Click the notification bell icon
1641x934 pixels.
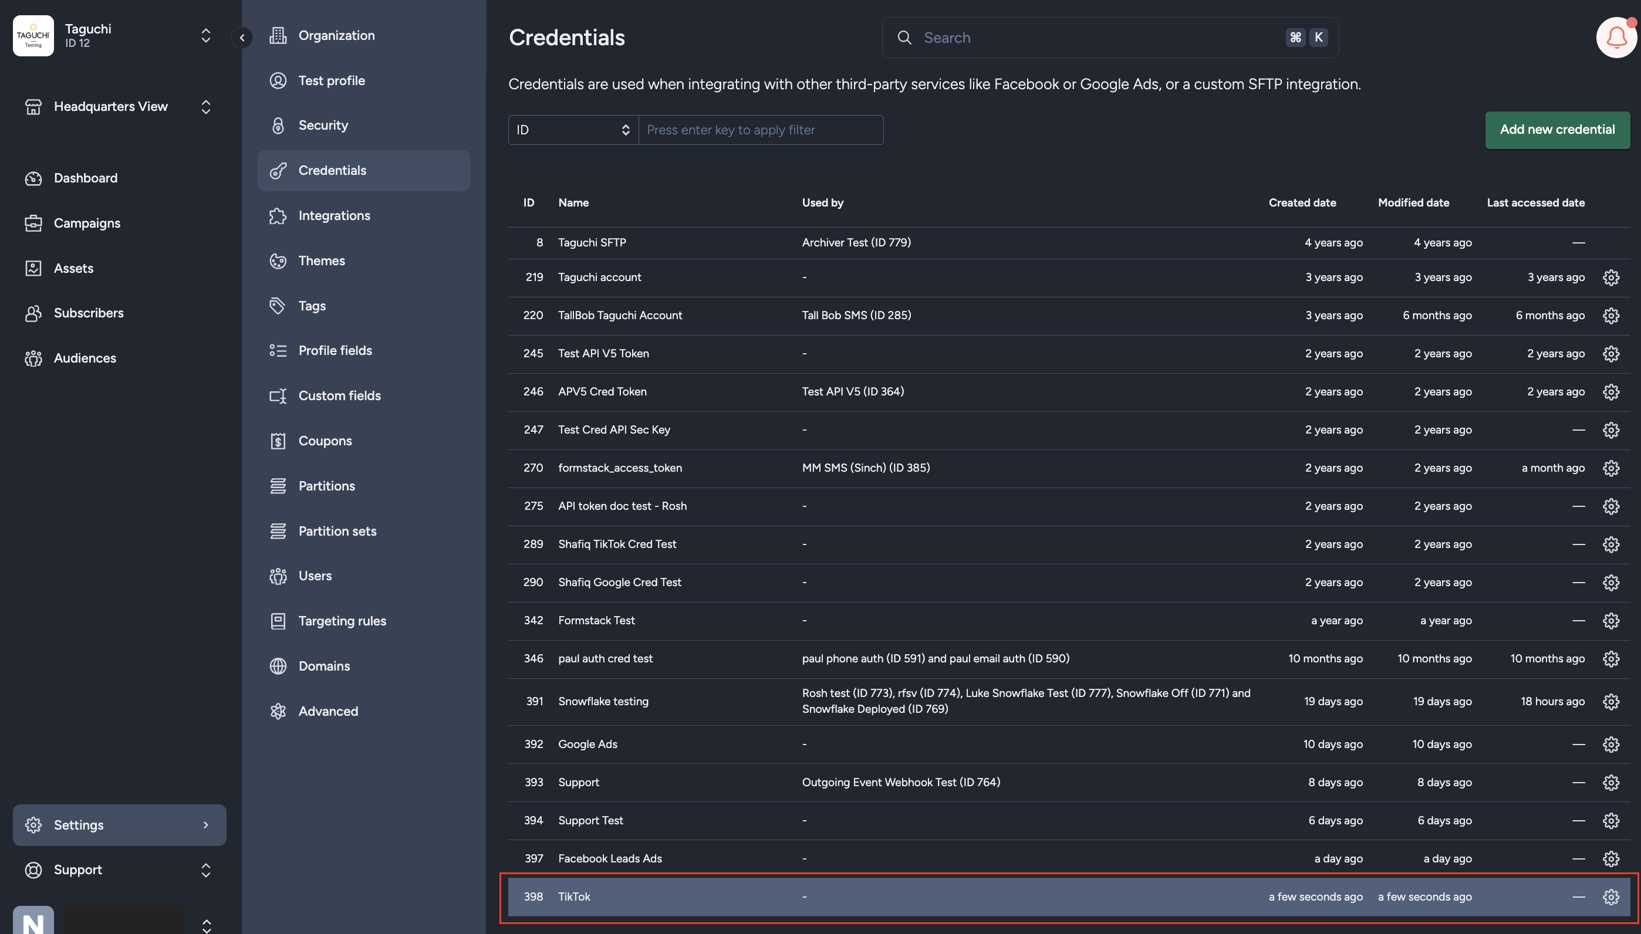pos(1616,37)
